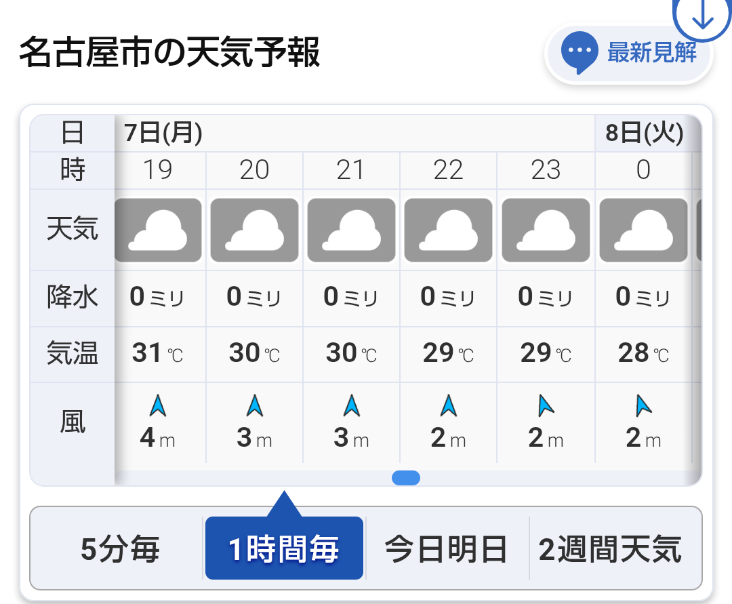Screen dimensions: 732x604
Task: Switch to the 今日明日 forecast tab
Action: pyautogui.click(x=446, y=548)
